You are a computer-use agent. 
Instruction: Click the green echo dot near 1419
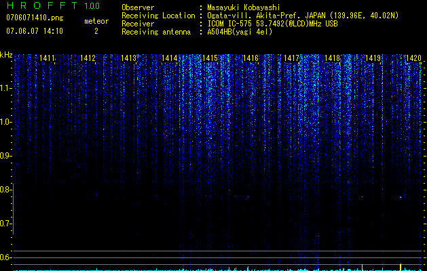click(x=363, y=196)
